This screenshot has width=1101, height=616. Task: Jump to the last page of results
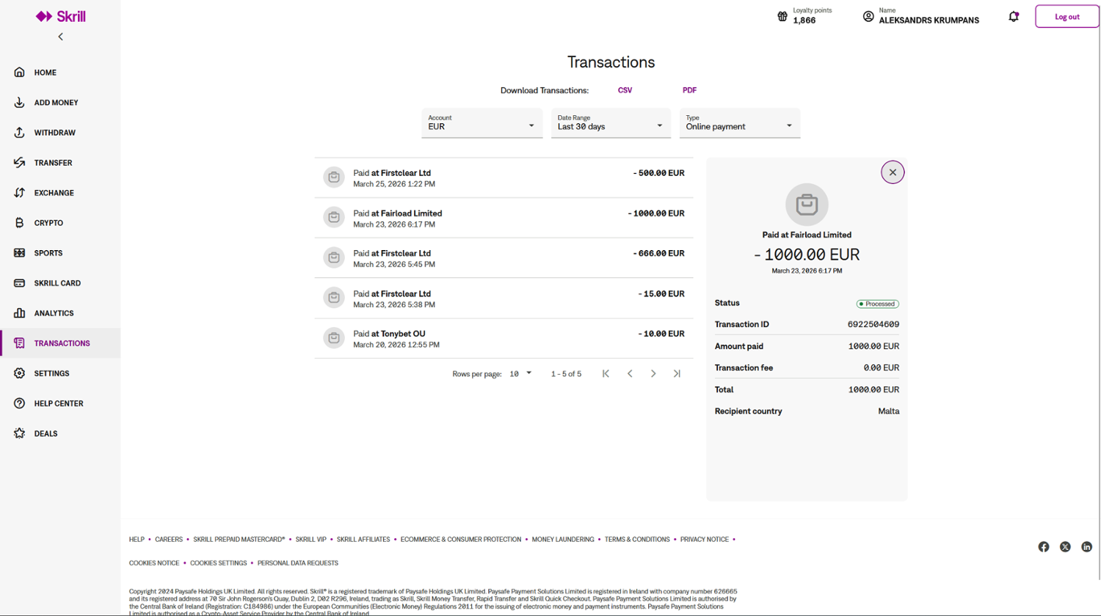[677, 374]
